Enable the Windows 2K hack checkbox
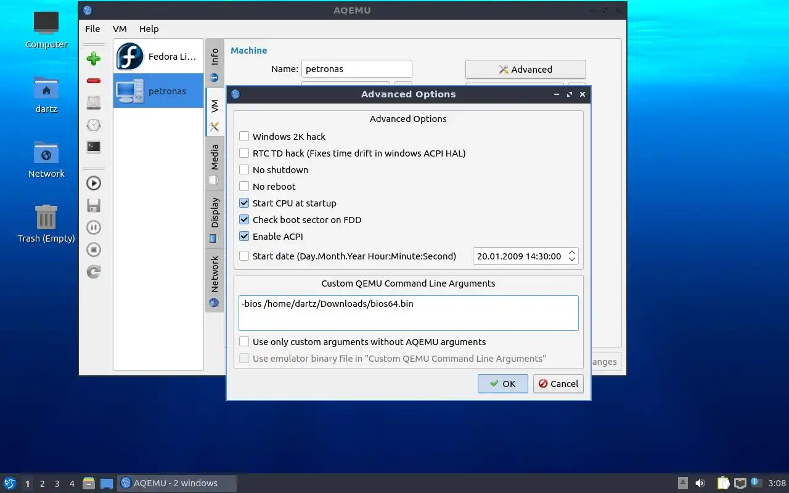 244,137
